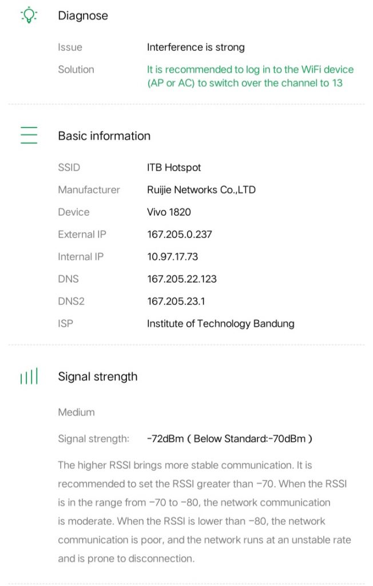
Task: Tap the manufacturer Ruijie Networks Co.,LTD
Action: pos(201,190)
